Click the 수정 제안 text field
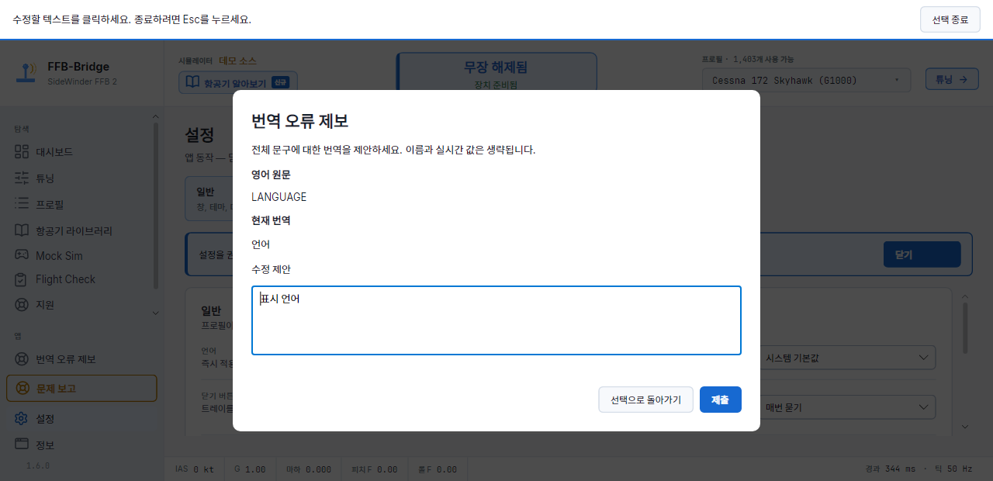993x481 pixels. point(496,320)
